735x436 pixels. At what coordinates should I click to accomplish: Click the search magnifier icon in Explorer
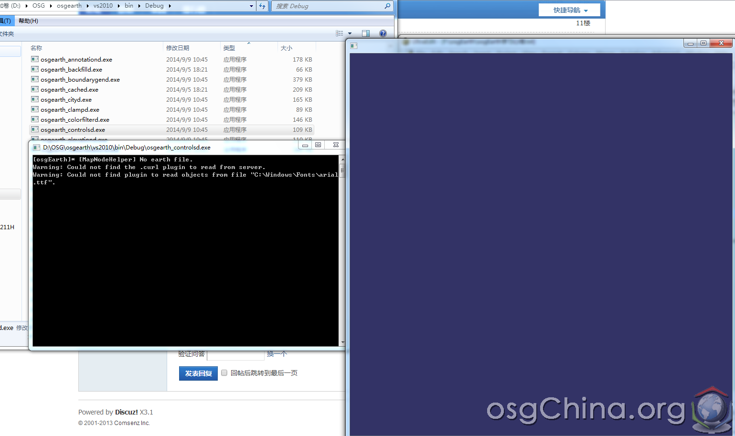click(387, 6)
